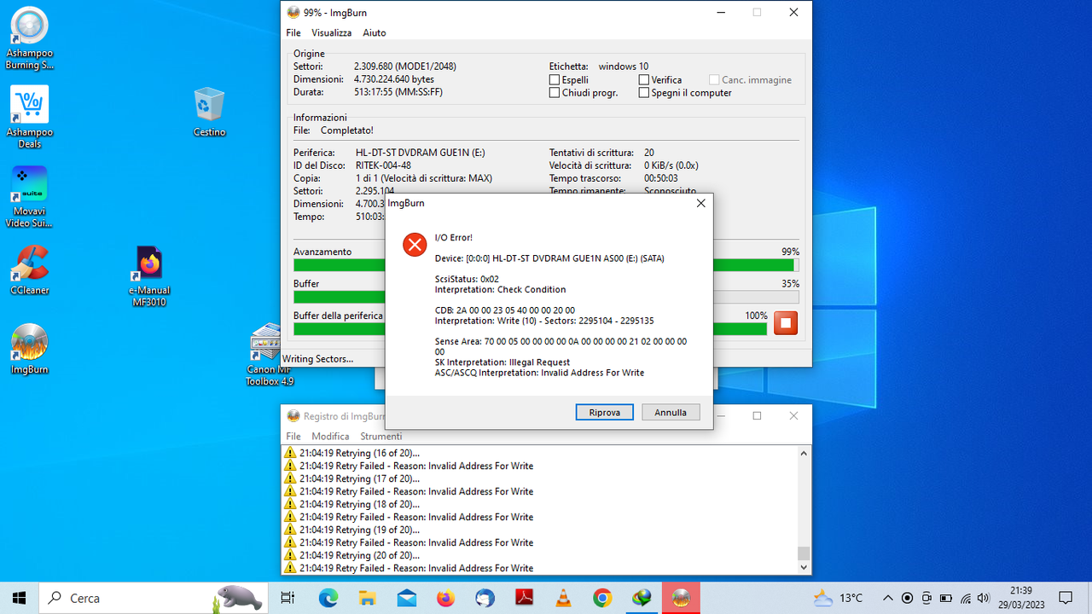Click the Buffer progress bar

(546, 297)
